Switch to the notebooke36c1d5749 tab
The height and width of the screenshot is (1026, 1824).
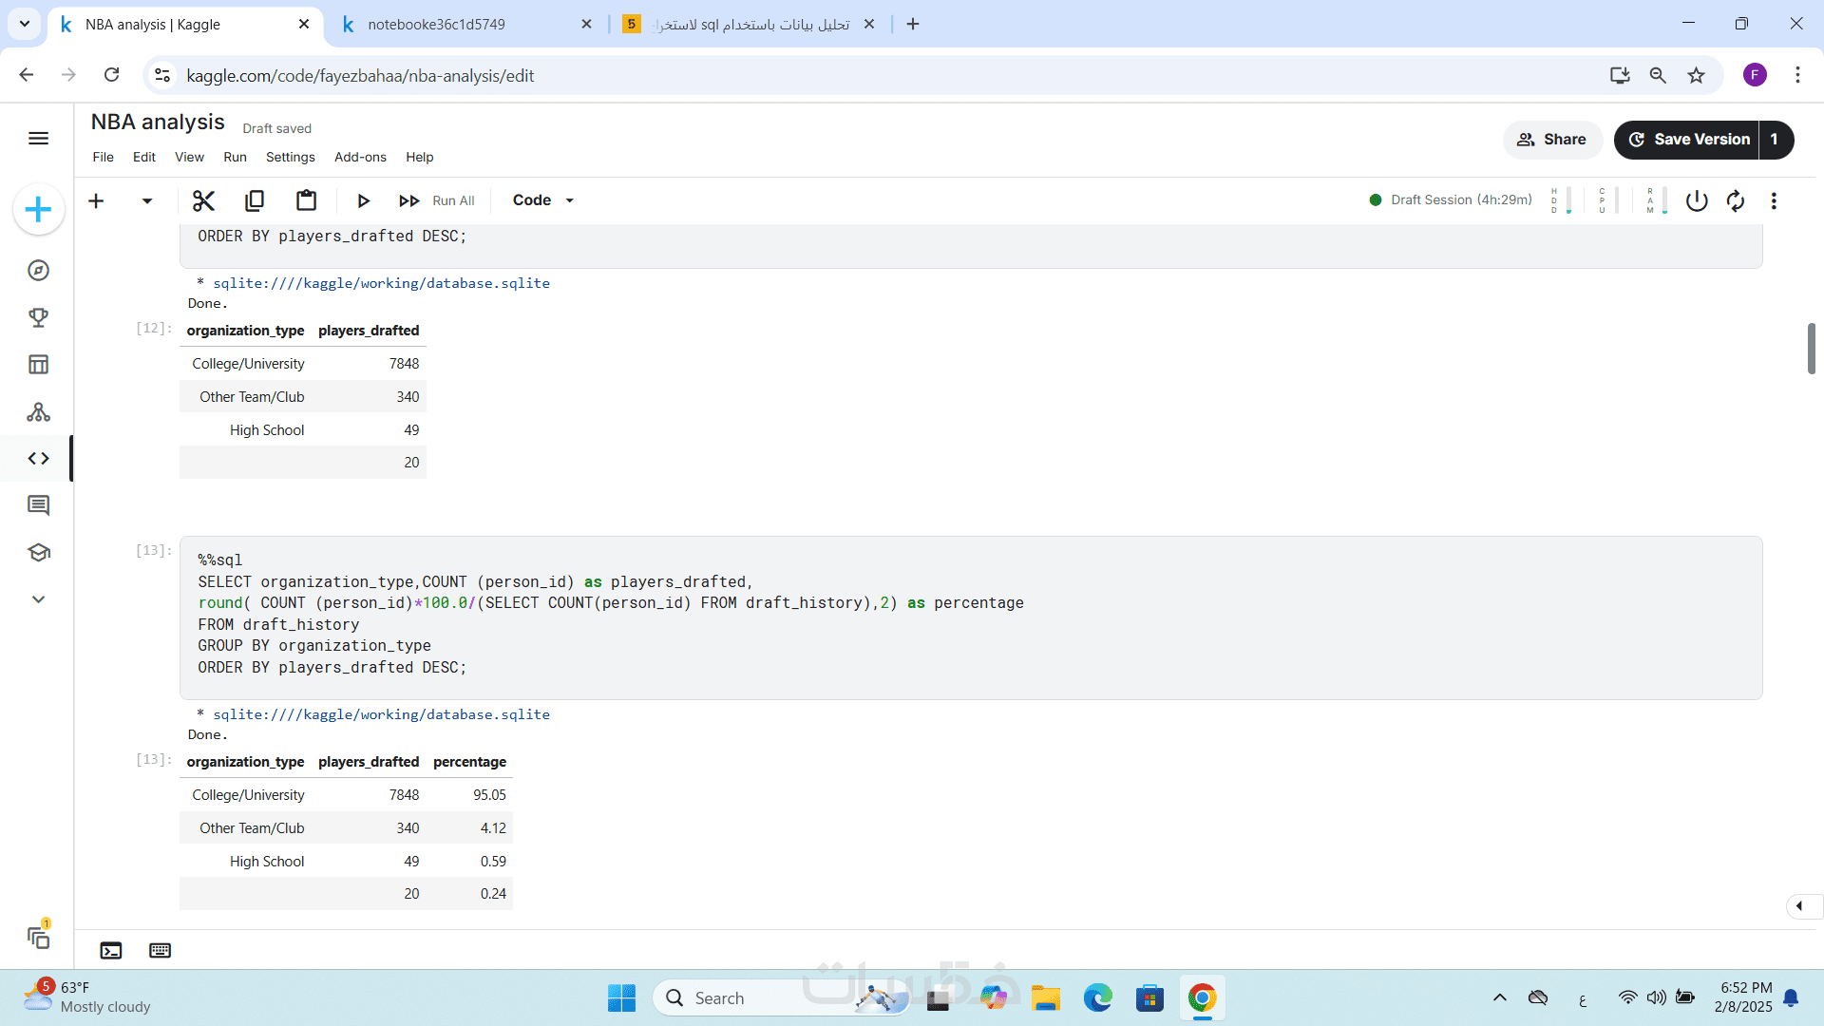(x=437, y=25)
